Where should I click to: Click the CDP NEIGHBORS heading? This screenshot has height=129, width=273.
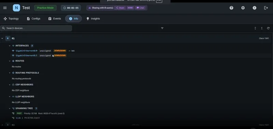point(24,85)
